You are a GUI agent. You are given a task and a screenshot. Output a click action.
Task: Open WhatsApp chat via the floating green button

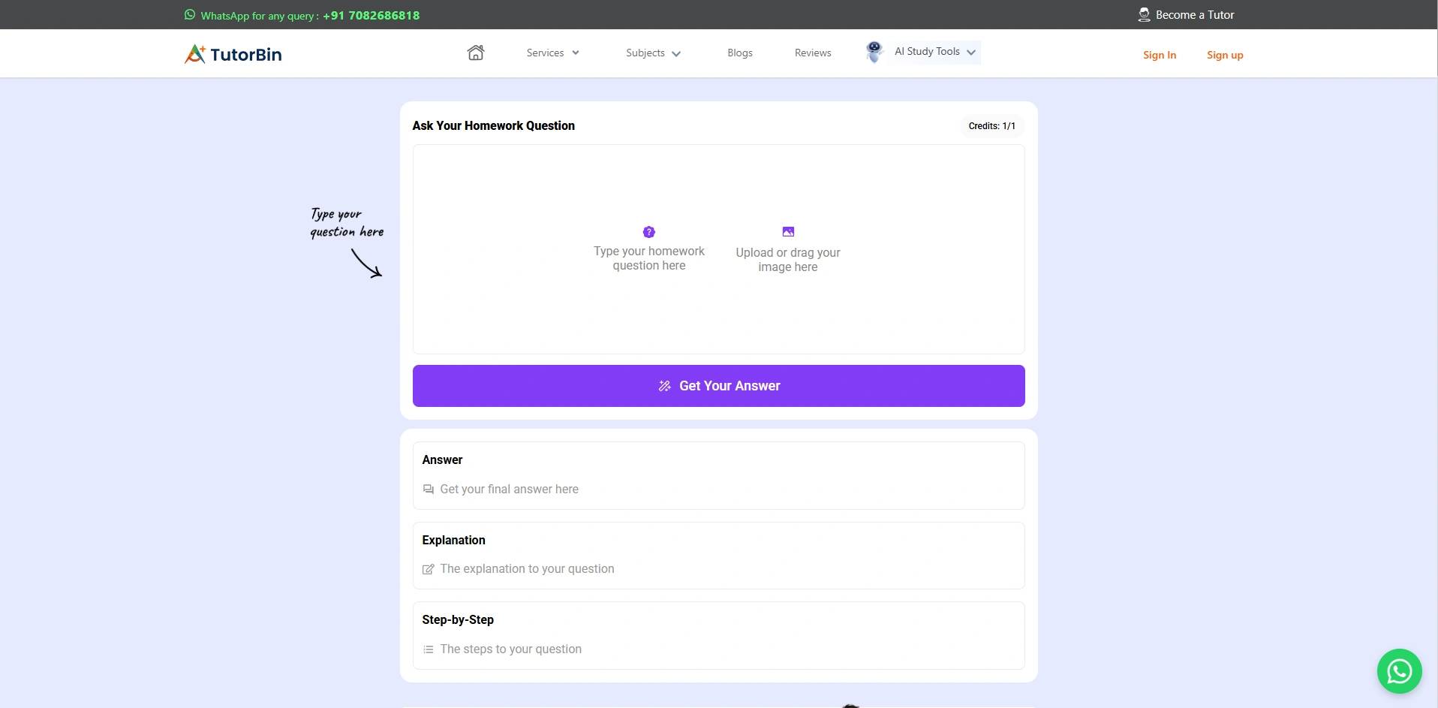pos(1399,670)
